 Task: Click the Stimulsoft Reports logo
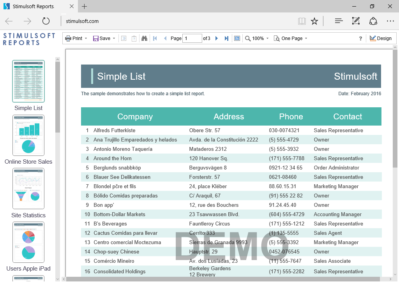click(x=29, y=39)
